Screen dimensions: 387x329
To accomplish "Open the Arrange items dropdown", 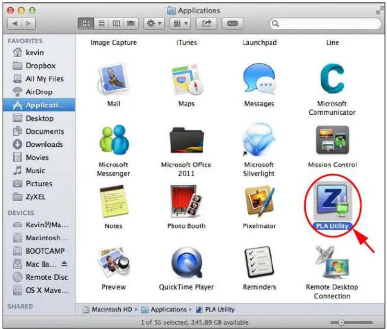I will pyautogui.click(x=181, y=24).
